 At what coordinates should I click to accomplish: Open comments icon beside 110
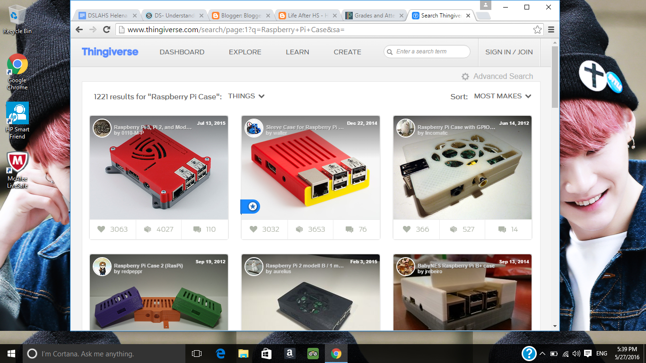coord(197,229)
